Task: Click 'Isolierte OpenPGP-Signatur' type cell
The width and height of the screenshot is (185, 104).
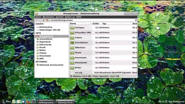Action: [117, 73]
